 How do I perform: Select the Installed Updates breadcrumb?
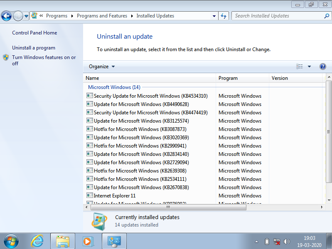point(155,16)
